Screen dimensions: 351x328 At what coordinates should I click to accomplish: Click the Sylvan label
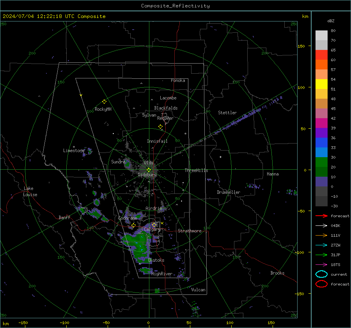(x=149, y=115)
